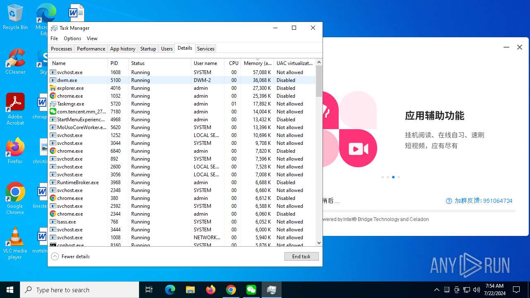Open the Recycle Bin desktop icon

pos(15,17)
